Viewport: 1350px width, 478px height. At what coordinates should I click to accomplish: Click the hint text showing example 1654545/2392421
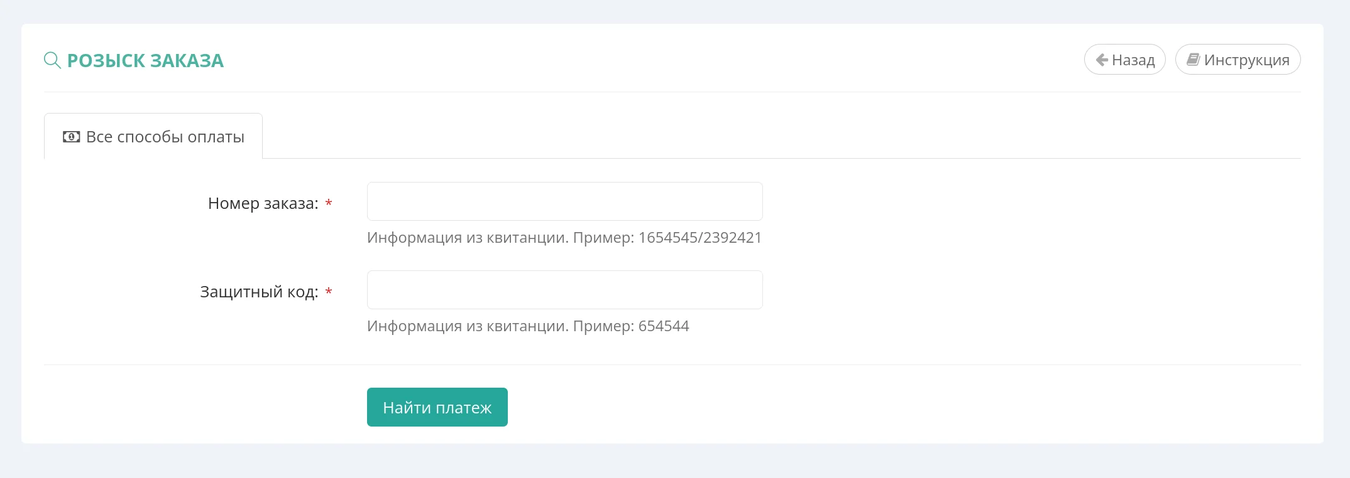pyautogui.click(x=564, y=238)
